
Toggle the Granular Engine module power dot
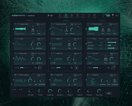(86, 29)
